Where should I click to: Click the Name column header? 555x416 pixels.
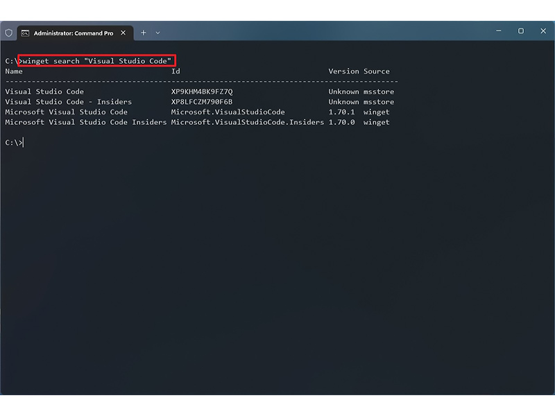(x=14, y=71)
